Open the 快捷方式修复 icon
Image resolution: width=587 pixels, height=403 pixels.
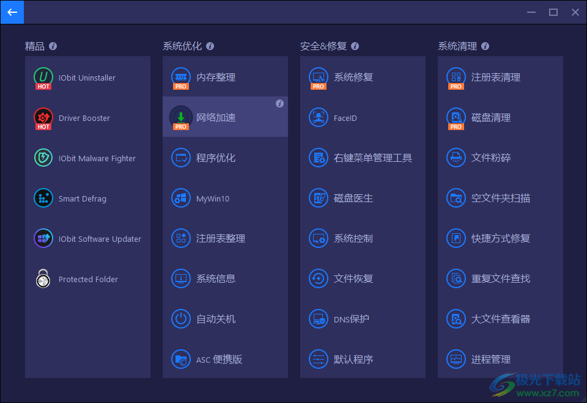click(x=456, y=239)
